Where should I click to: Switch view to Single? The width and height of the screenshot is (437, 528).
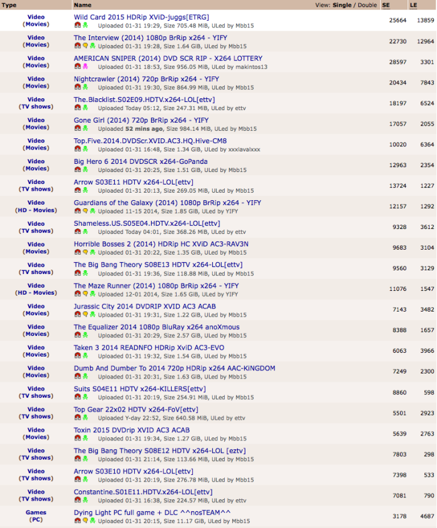click(342, 5)
